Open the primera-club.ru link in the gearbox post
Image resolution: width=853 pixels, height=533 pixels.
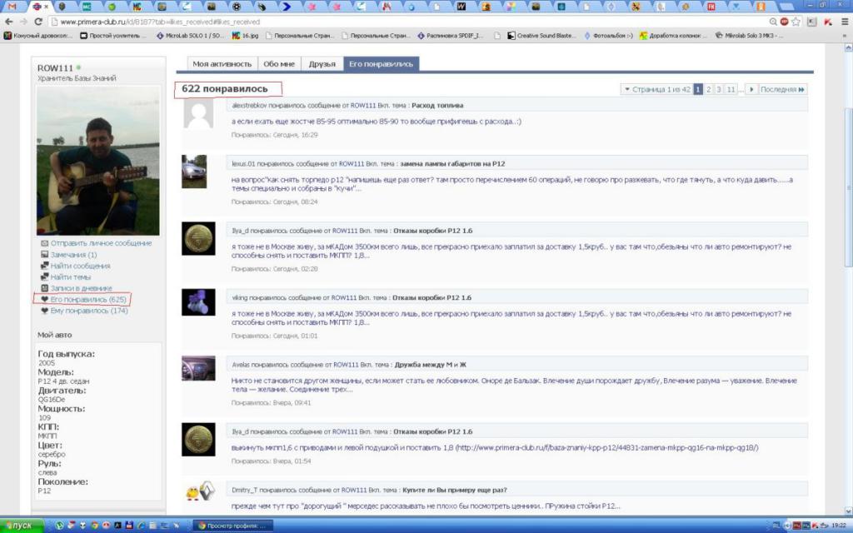606,448
